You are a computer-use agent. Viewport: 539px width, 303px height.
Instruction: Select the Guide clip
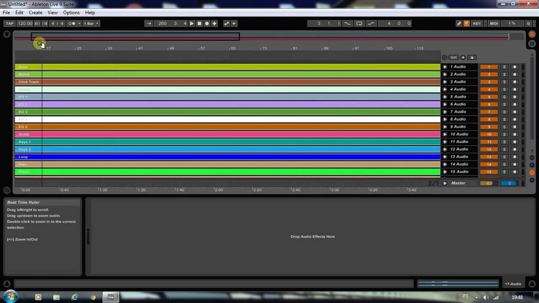click(x=227, y=134)
